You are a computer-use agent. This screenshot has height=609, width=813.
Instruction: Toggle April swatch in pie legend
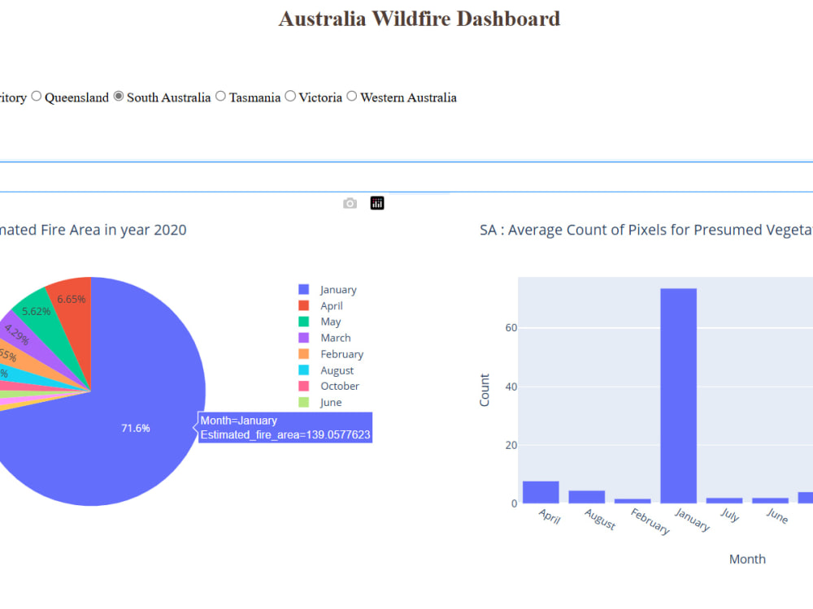(x=304, y=305)
